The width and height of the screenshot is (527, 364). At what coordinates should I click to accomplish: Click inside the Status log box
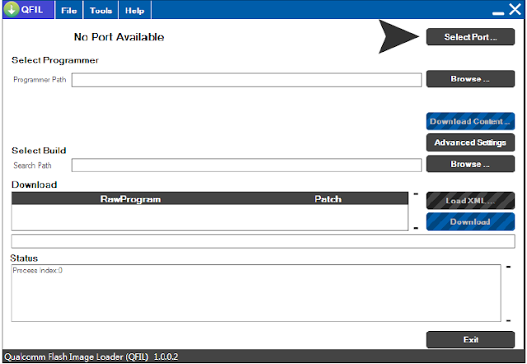256,293
